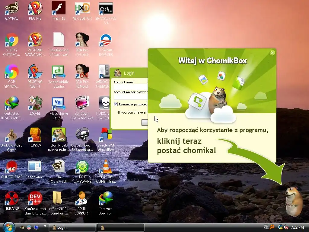309x232 pixels.
Task: Launch IDA Pro (32-bit) shortcut
Action: [82, 45]
